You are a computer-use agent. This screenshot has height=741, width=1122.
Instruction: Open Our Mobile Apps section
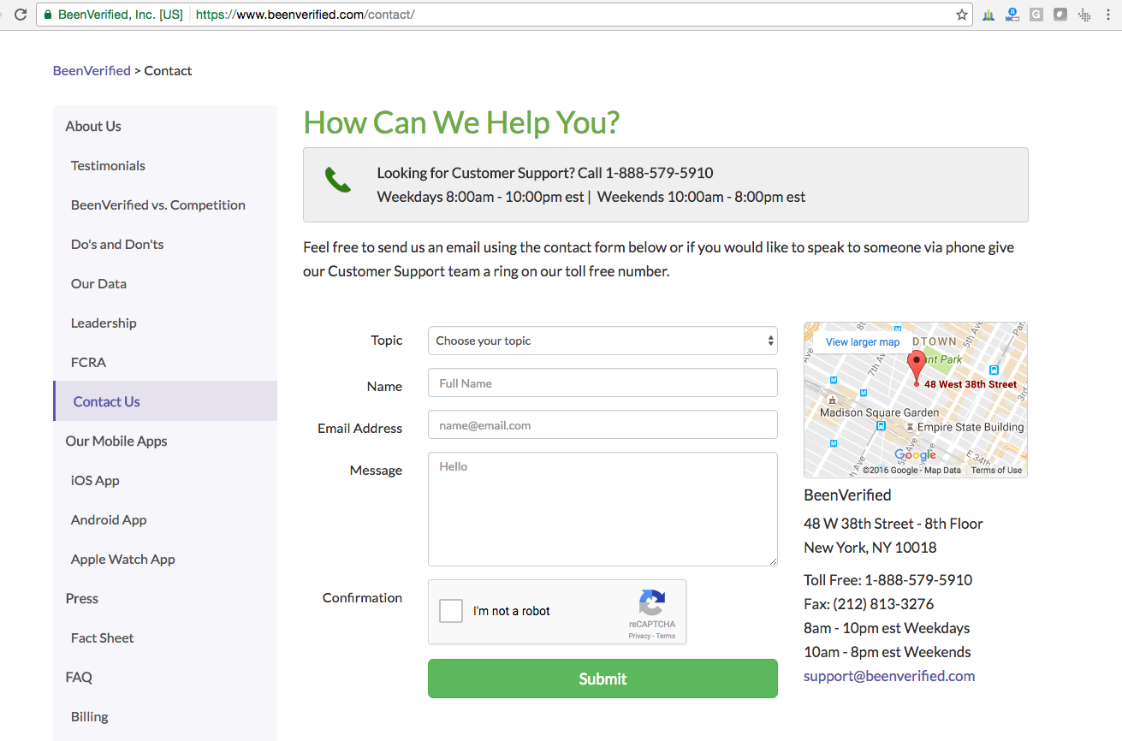pos(116,441)
